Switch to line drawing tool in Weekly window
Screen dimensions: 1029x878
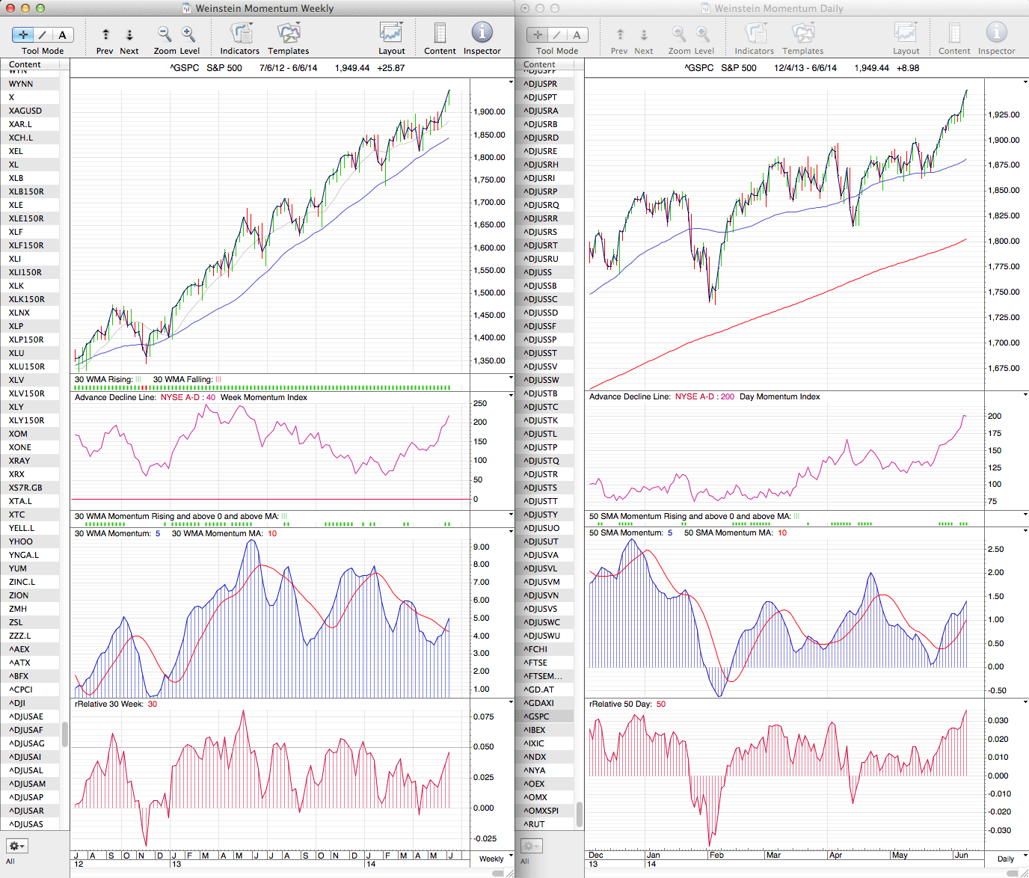[43, 34]
